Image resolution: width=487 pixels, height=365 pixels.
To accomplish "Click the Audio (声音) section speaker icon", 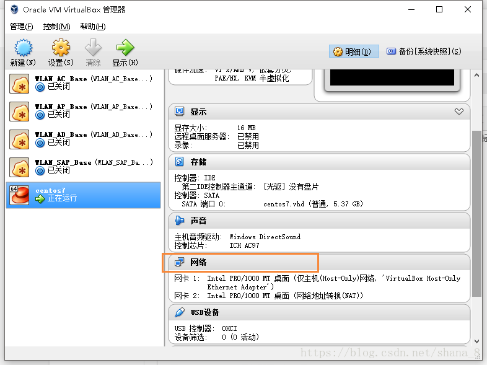I will point(179,221).
